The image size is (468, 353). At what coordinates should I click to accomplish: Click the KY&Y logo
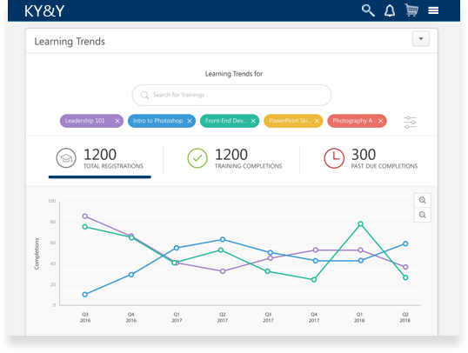(x=44, y=11)
